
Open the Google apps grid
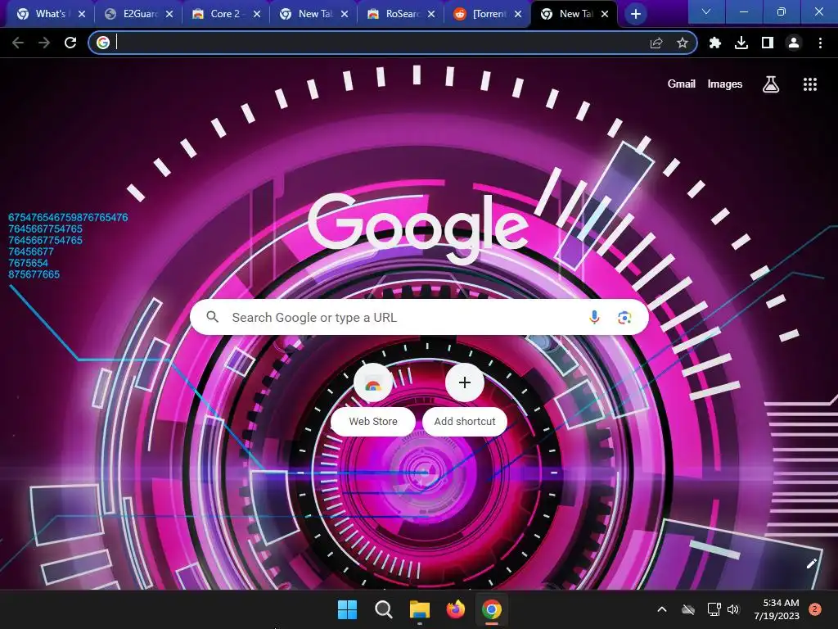pyautogui.click(x=809, y=84)
